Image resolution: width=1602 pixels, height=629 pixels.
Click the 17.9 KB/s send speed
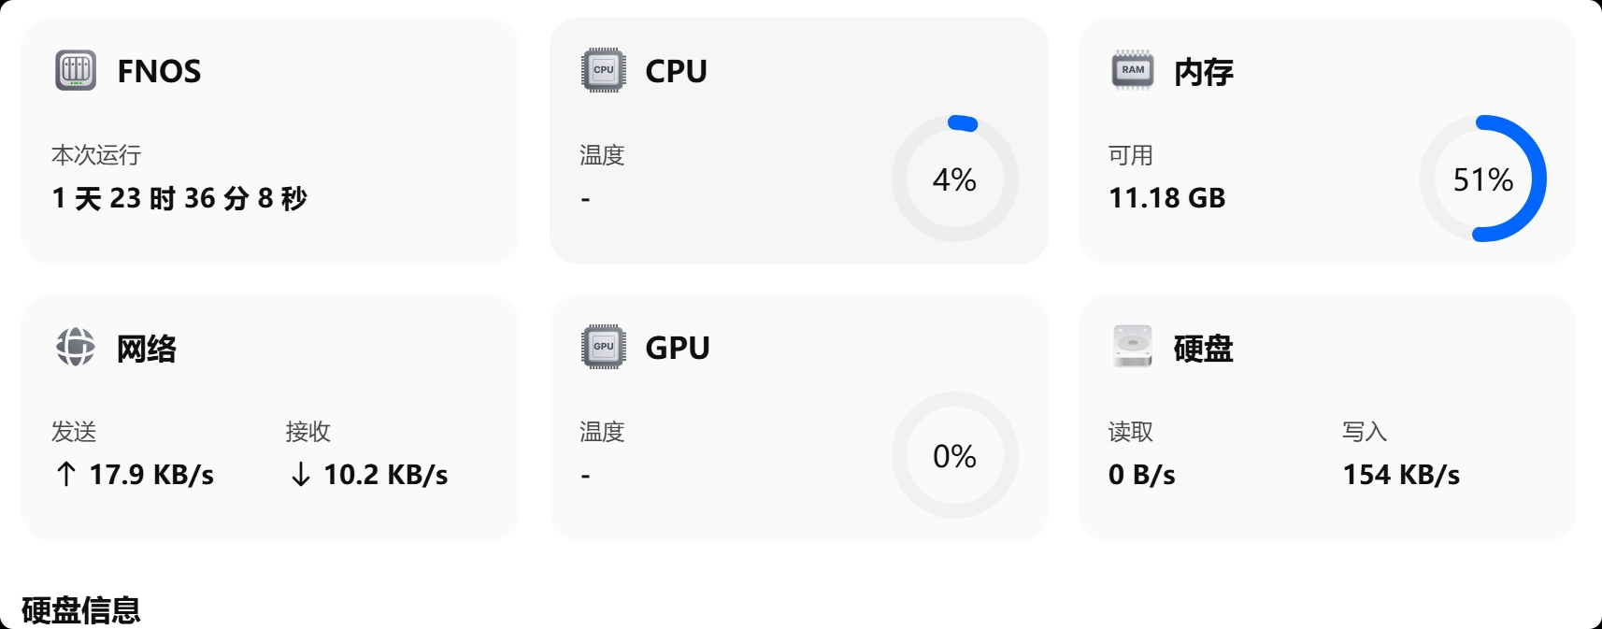[x=151, y=475]
